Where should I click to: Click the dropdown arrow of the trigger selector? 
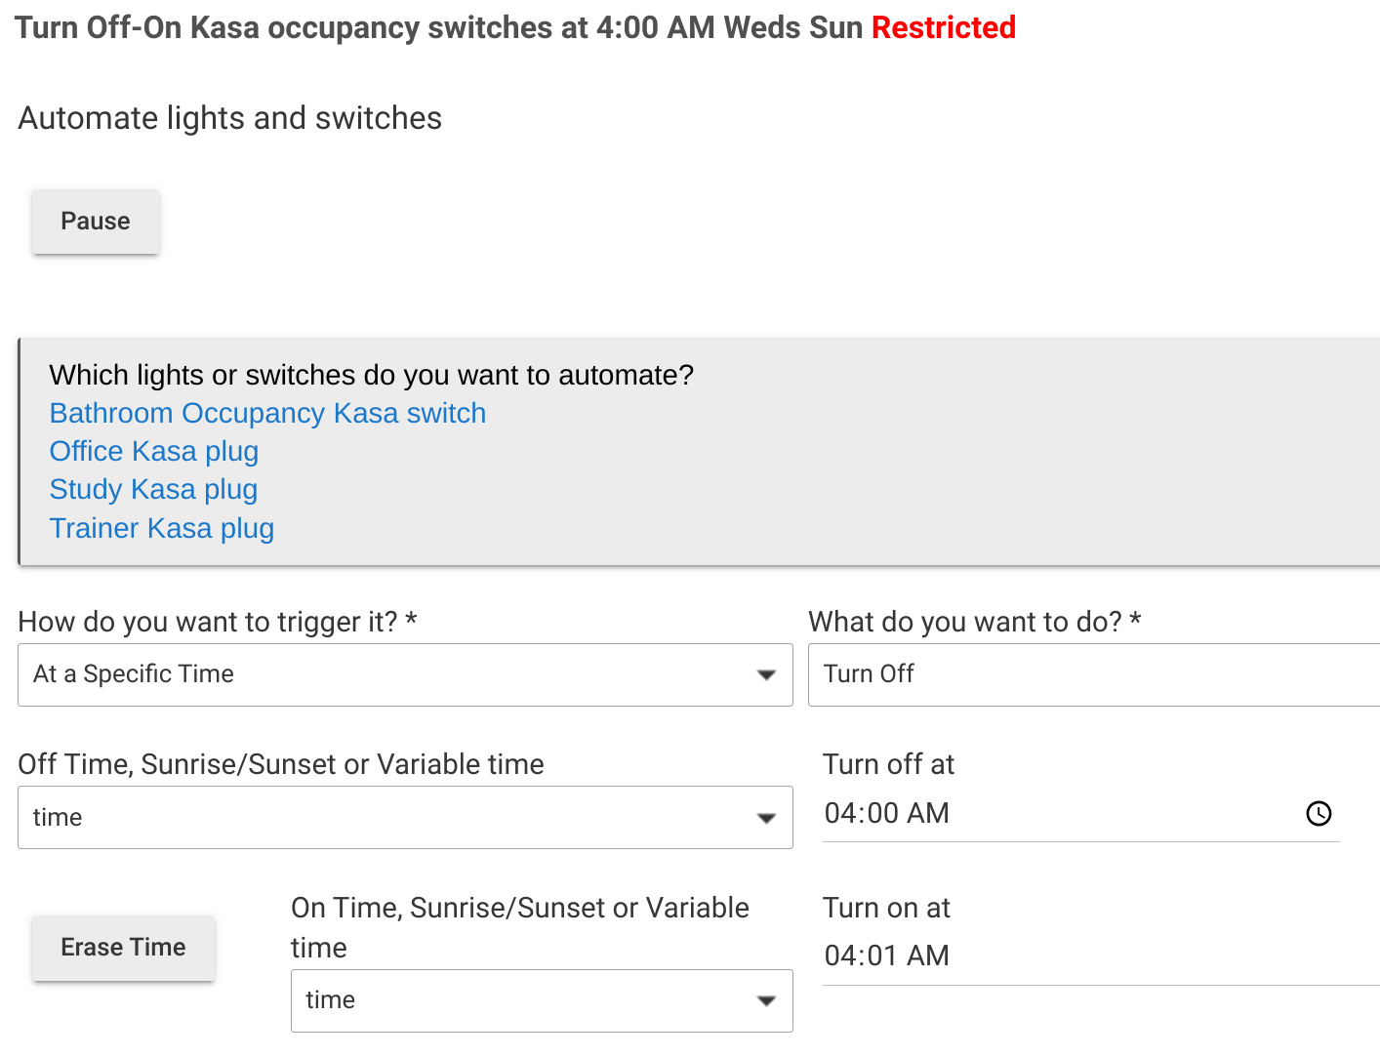(x=766, y=675)
